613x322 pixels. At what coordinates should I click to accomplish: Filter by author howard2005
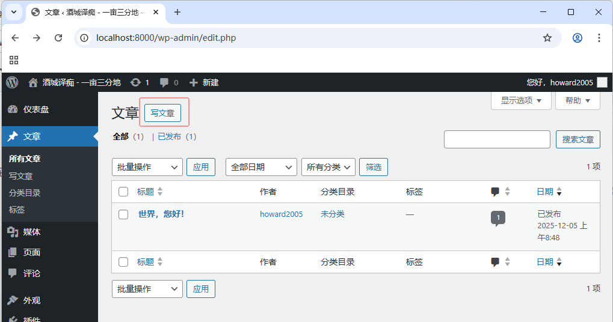(281, 214)
